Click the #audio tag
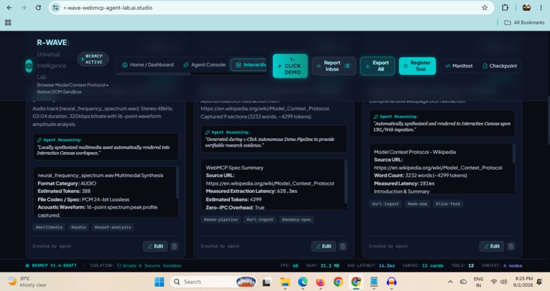This screenshot has width=550, height=291. coord(78,227)
